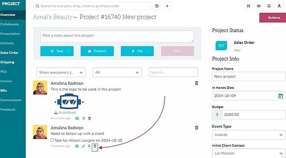Open the recent history icon beside search
The image size is (286, 158).
coord(157,6)
